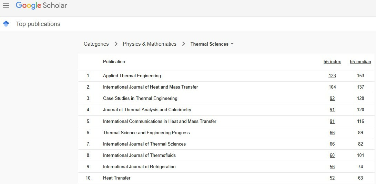This screenshot has height=184, width=376.
Task: Open h5-index 104 for Heat and Mass Transfer
Action: click(x=332, y=87)
